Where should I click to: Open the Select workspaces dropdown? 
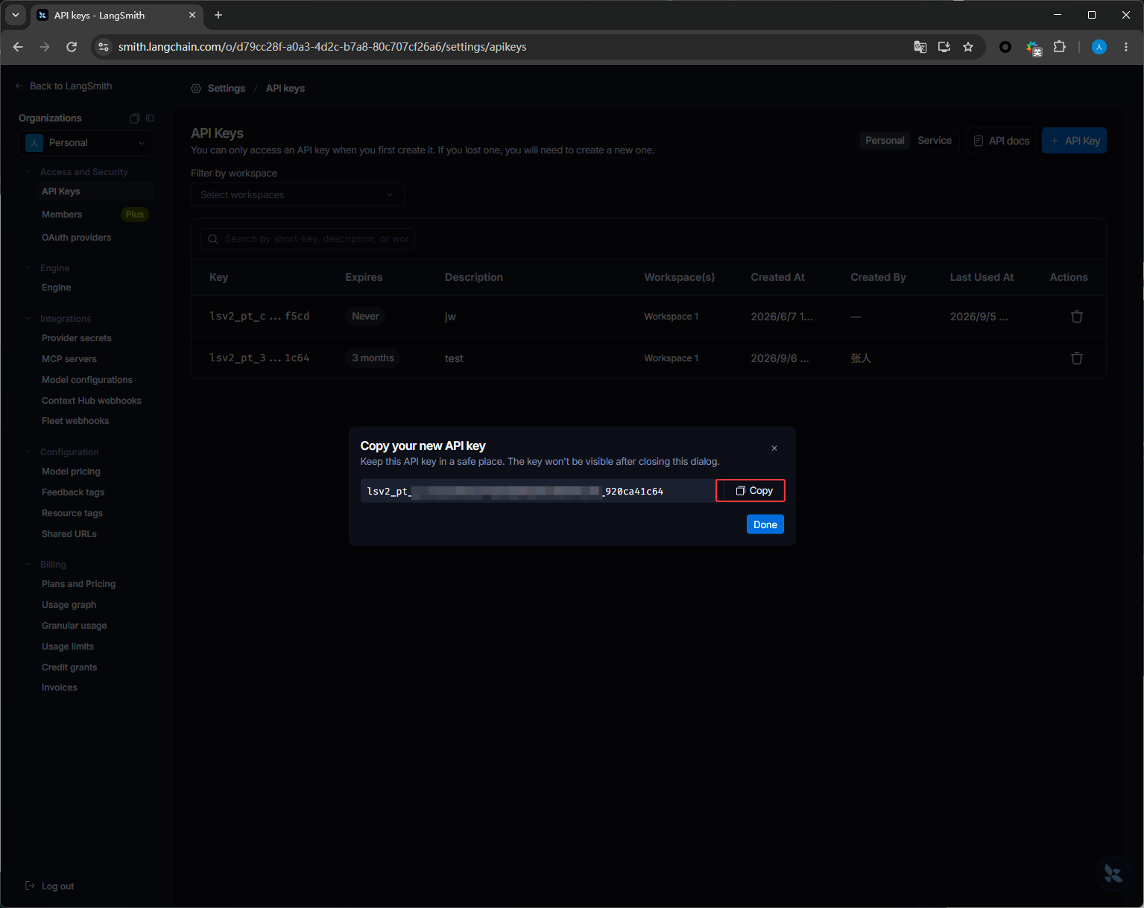[x=298, y=195]
